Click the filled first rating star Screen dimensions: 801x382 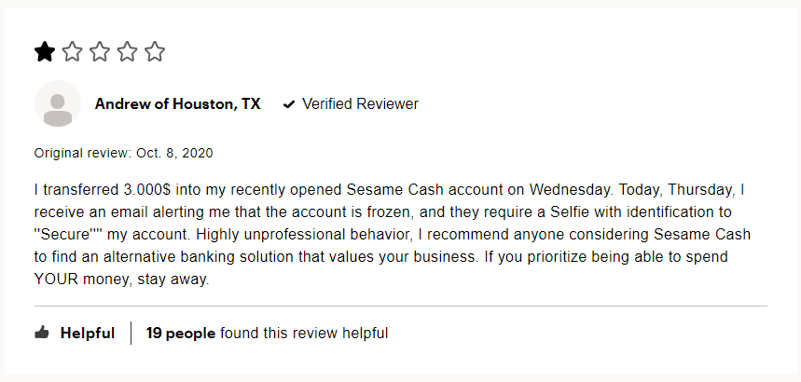(45, 51)
